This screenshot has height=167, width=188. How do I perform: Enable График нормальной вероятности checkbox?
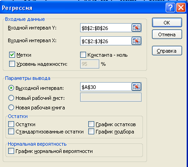[x=11, y=151]
